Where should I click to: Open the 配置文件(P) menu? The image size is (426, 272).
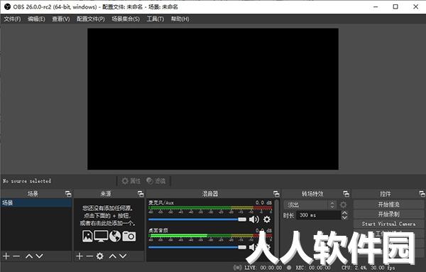[90, 19]
